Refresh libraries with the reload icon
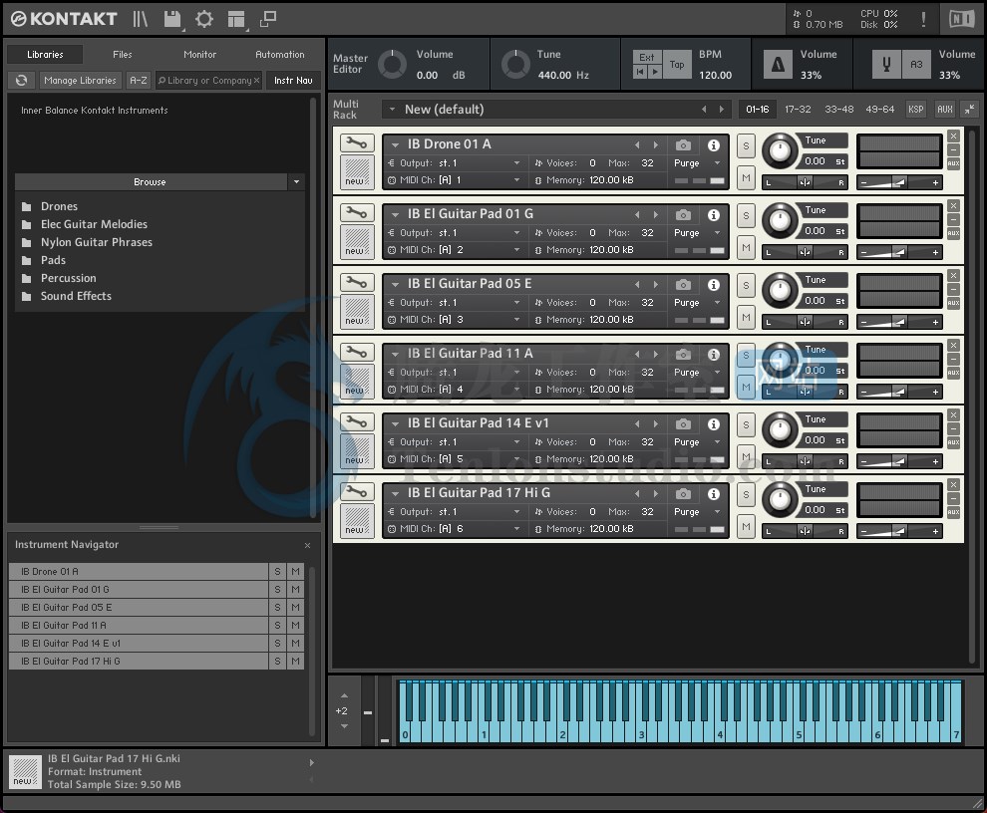Viewport: 987px width, 813px height. pos(21,81)
